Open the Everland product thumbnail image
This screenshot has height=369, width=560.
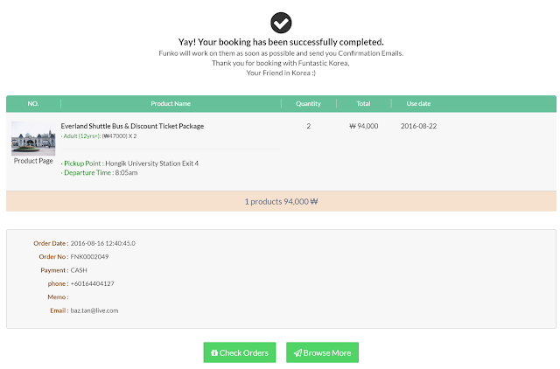tap(33, 138)
